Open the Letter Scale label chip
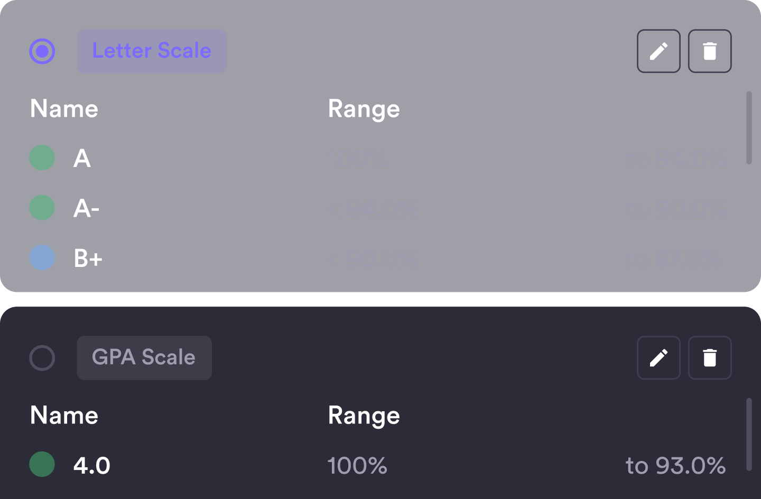 152,51
